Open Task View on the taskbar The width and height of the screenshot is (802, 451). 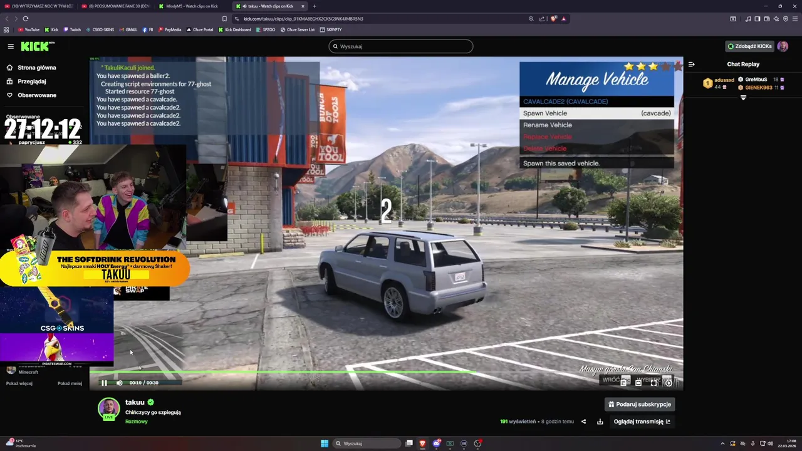(409, 443)
